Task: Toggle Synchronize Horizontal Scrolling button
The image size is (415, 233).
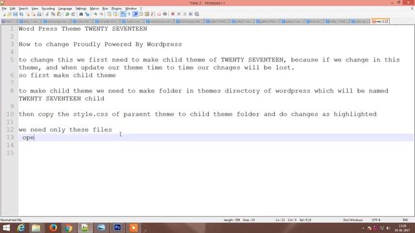Action: click(x=115, y=14)
